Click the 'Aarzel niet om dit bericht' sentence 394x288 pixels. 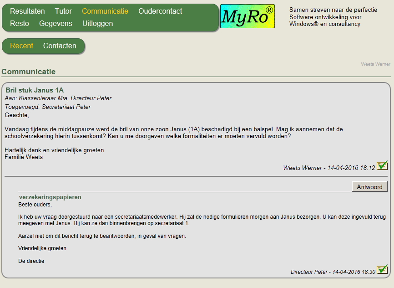tap(102, 236)
